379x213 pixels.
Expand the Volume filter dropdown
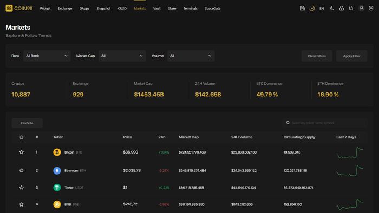coord(191,56)
